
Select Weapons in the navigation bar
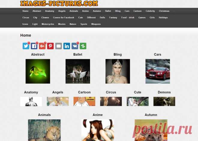tap(96, 24)
